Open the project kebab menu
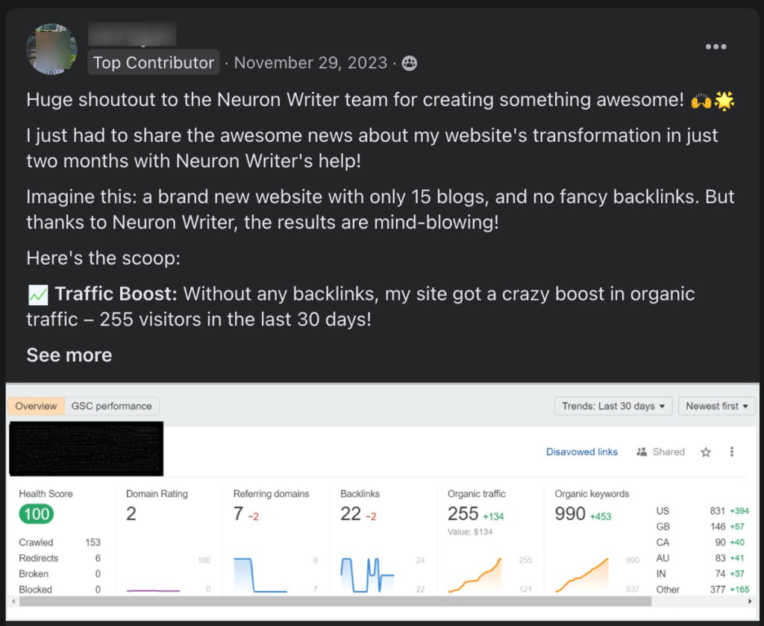The height and width of the screenshot is (626, 764). pyautogui.click(x=732, y=452)
